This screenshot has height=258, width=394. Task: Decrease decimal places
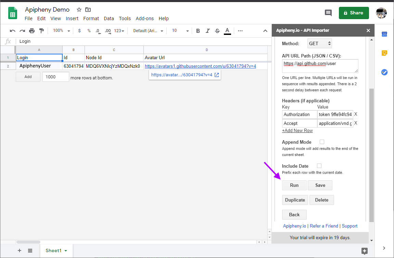click(x=98, y=31)
